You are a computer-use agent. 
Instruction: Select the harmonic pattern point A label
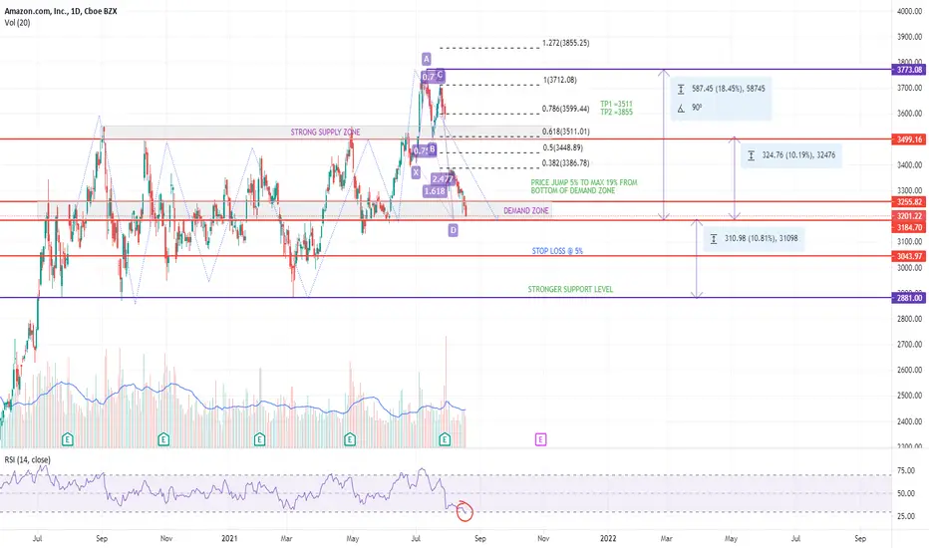[x=426, y=59]
